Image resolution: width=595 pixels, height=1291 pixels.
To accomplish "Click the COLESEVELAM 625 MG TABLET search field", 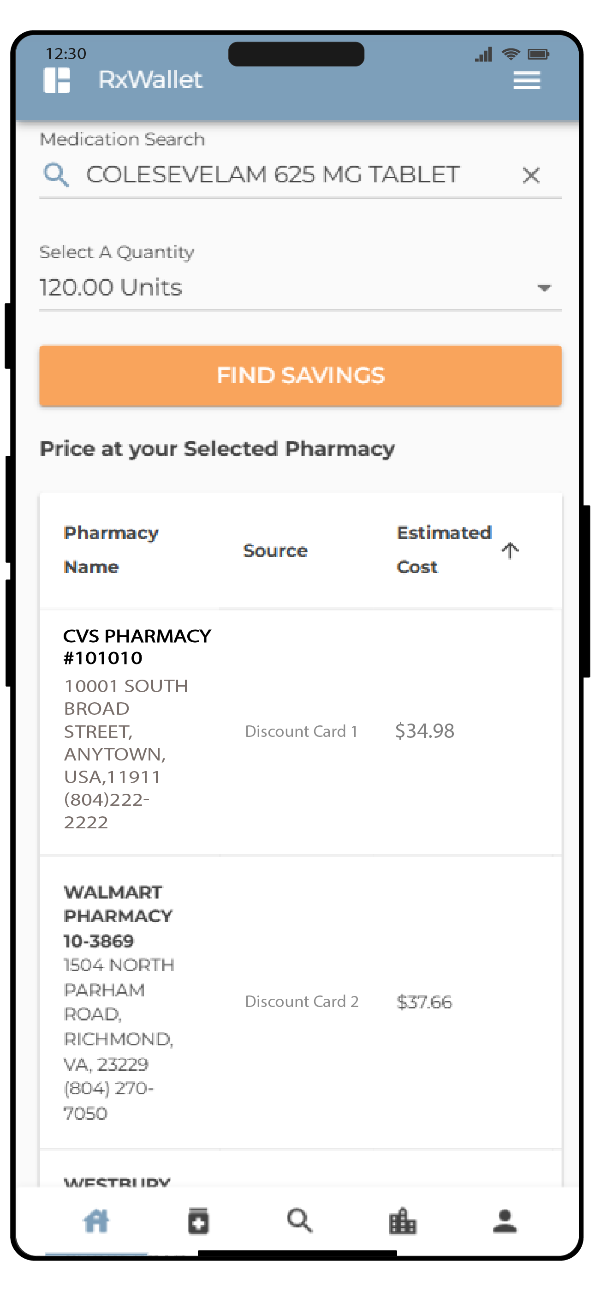I will pos(273,175).
